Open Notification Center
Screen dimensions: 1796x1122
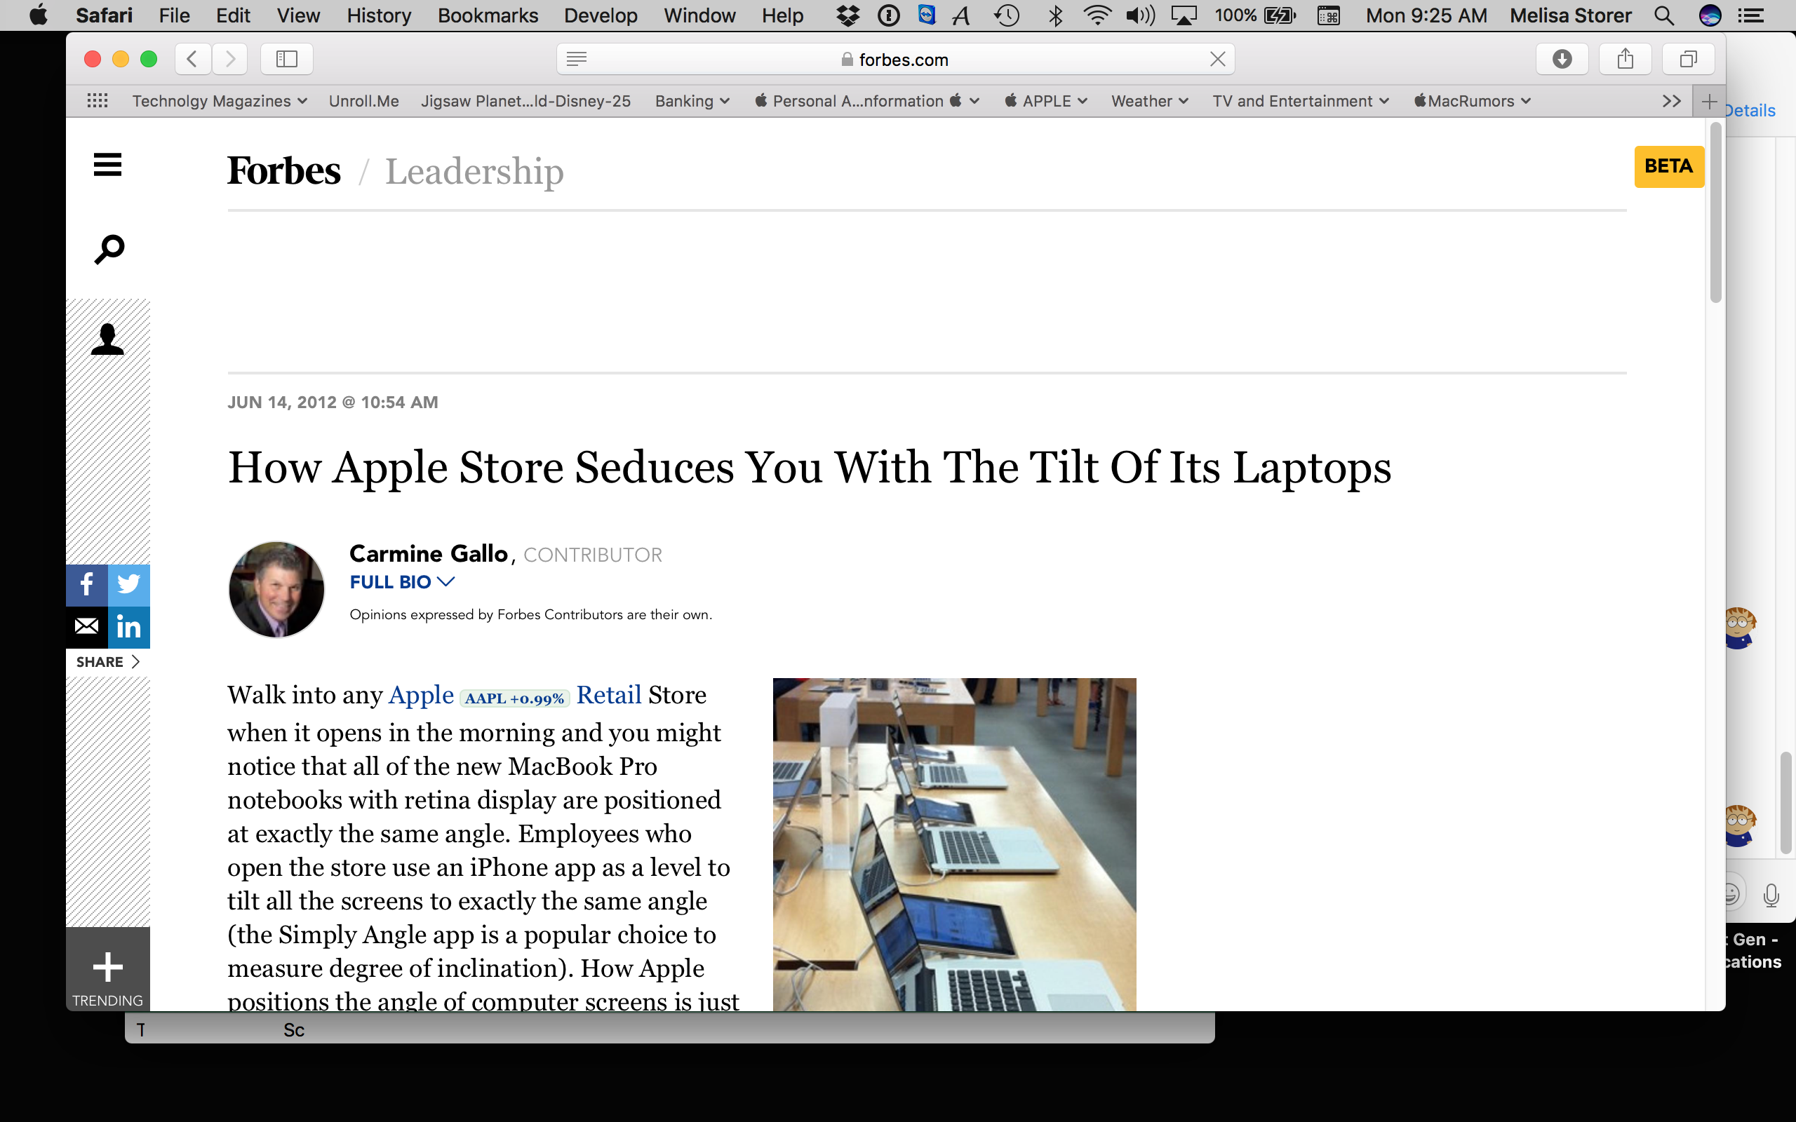tap(1752, 15)
